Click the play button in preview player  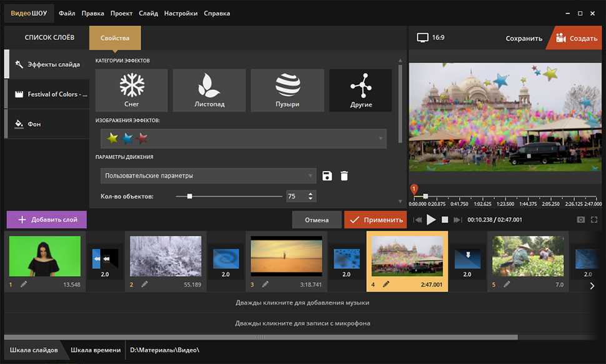[x=431, y=220]
